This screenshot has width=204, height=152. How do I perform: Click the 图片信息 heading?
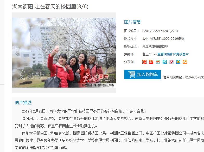point(132,22)
